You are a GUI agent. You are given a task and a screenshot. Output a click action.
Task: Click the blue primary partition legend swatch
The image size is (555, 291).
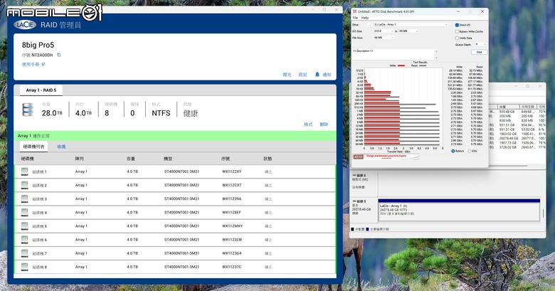point(367,229)
